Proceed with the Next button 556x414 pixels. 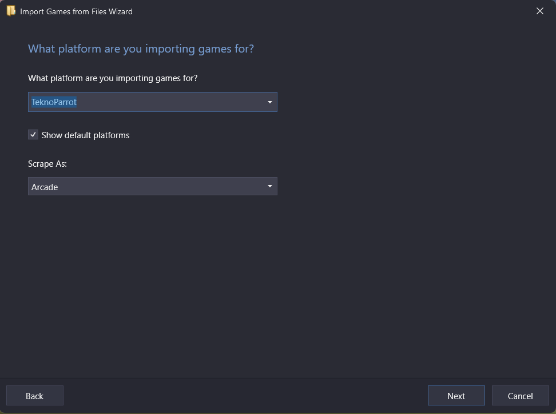click(456, 396)
